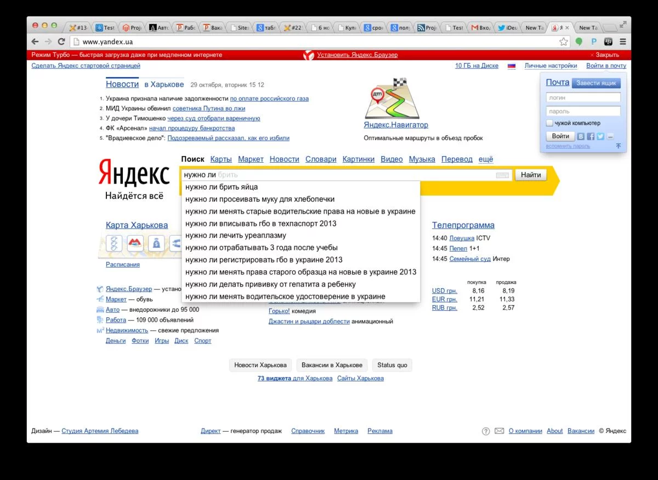This screenshot has height=480, width=658.
Task: Open the 'Телепрограмма' link
Action: coord(463,225)
